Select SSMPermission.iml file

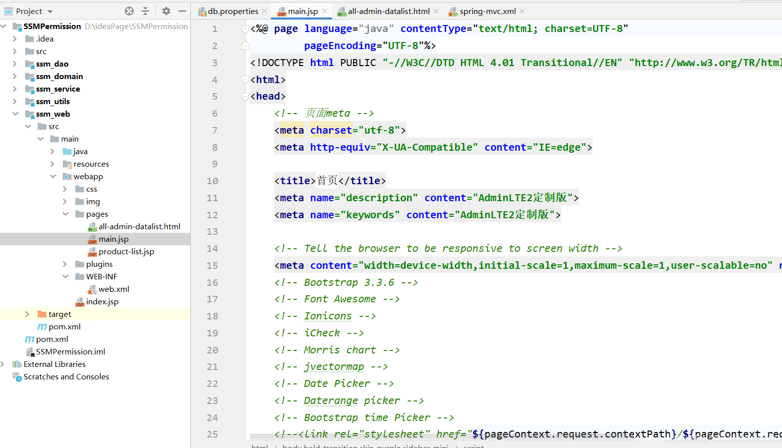pos(71,351)
